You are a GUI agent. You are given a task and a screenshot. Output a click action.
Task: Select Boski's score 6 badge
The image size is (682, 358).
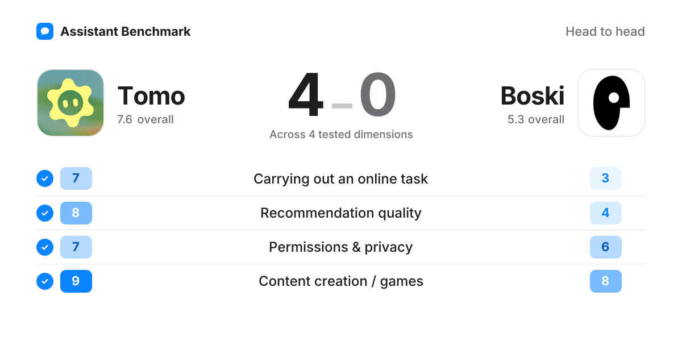click(x=606, y=247)
